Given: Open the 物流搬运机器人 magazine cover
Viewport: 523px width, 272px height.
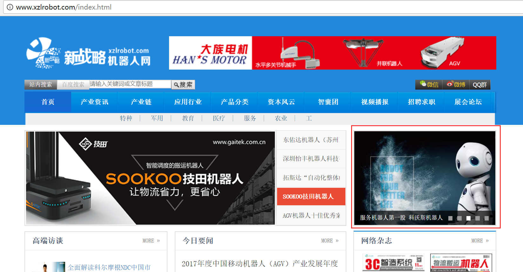Looking at the screenshot, I should pyautogui.click(x=461, y=262).
